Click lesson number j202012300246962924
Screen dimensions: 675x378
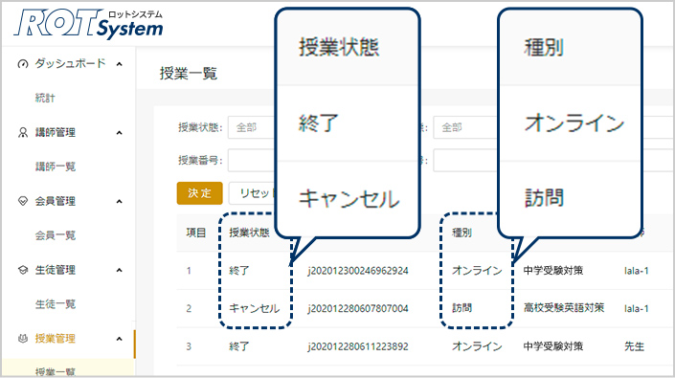point(358,271)
